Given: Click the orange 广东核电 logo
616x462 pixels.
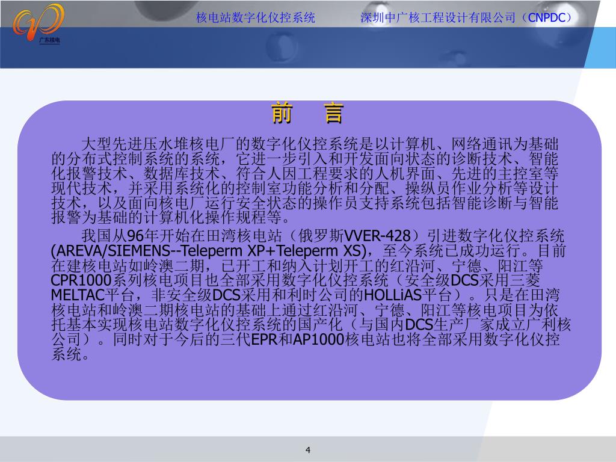Looking at the screenshot, I should click(x=38, y=23).
